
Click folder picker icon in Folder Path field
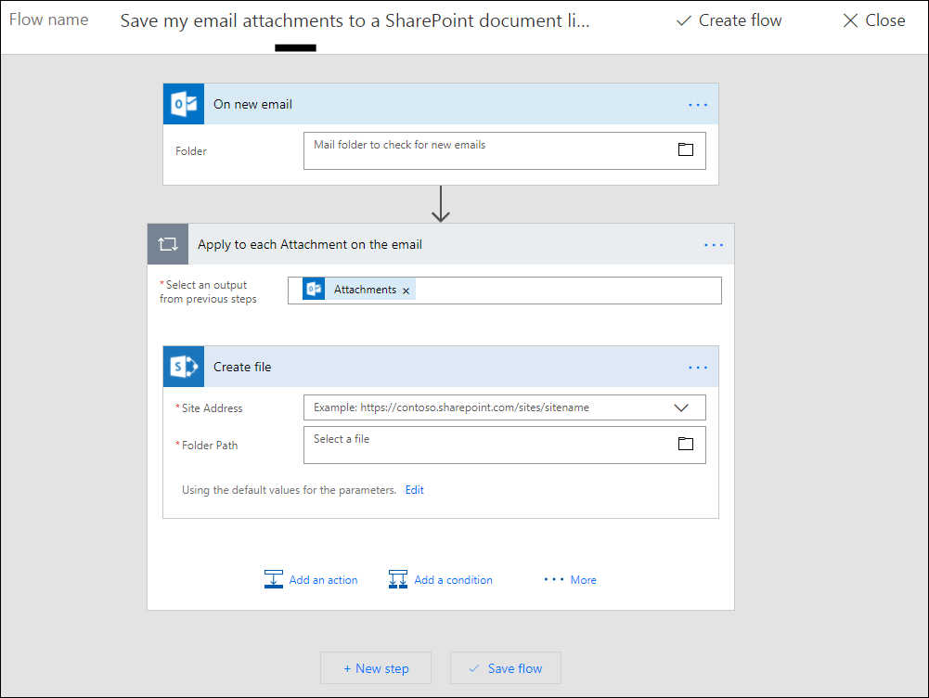(686, 444)
